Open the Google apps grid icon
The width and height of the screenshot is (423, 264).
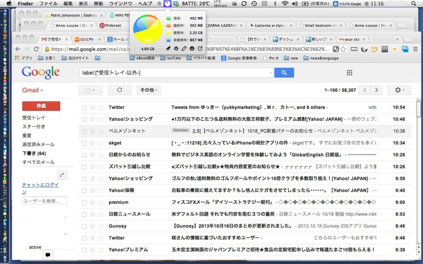350,73
